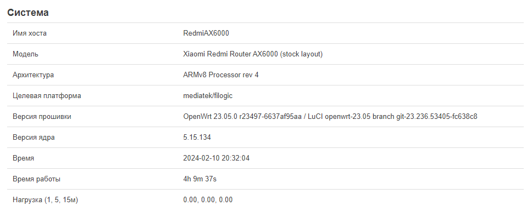This screenshot has width=532, height=217.
Task: Click the Система section heading
Action: click(28, 13)
